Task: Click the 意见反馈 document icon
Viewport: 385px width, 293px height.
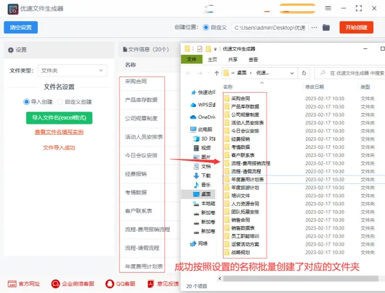Action: (150, 284)
